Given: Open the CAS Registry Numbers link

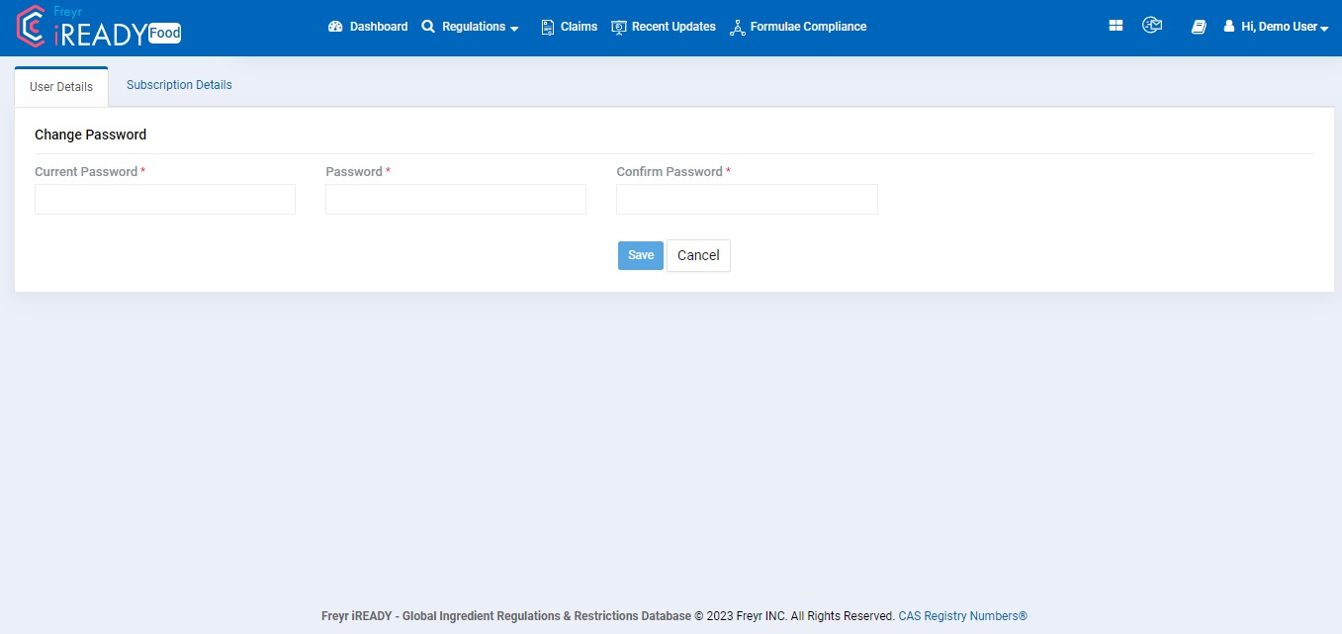Looking at the screenshot, I should pos(962,615).
